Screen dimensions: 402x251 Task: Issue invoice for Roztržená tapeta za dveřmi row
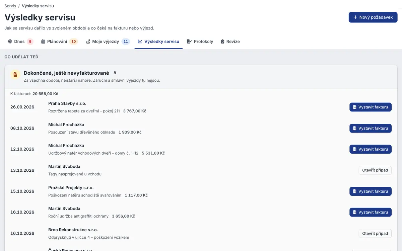point(371,107)
